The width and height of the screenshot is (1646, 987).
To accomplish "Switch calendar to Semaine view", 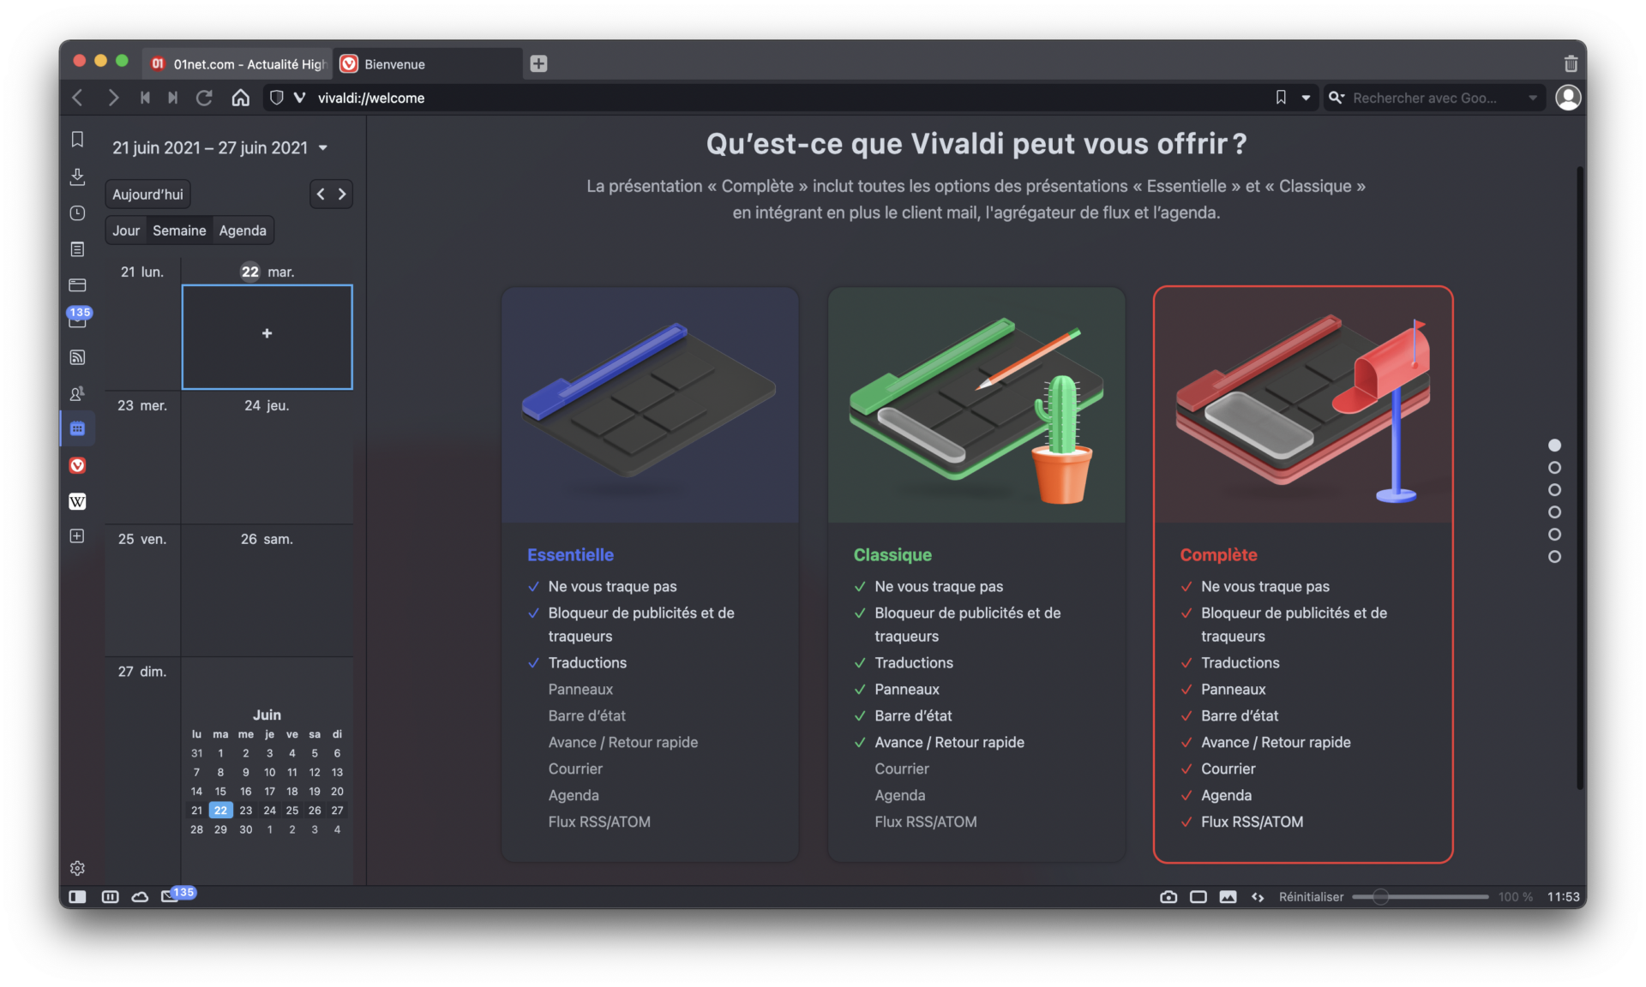I will (x=179, y=230).
